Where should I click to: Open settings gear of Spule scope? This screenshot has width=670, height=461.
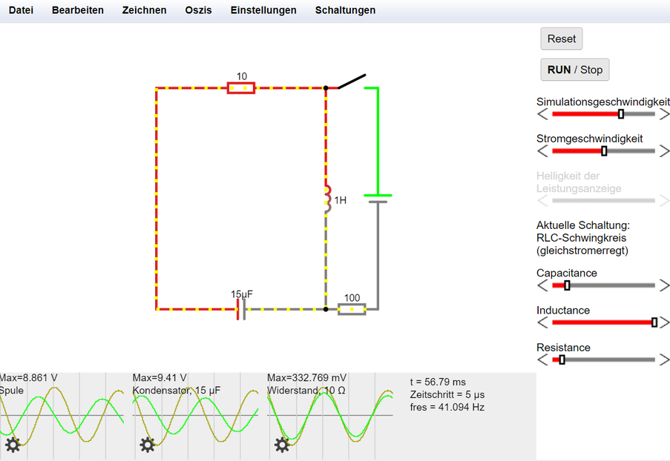(x=13, y=445)
